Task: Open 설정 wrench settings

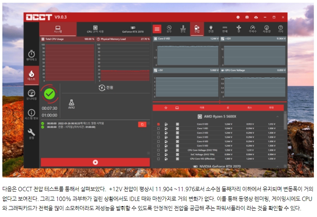Action: coord(31,134)
